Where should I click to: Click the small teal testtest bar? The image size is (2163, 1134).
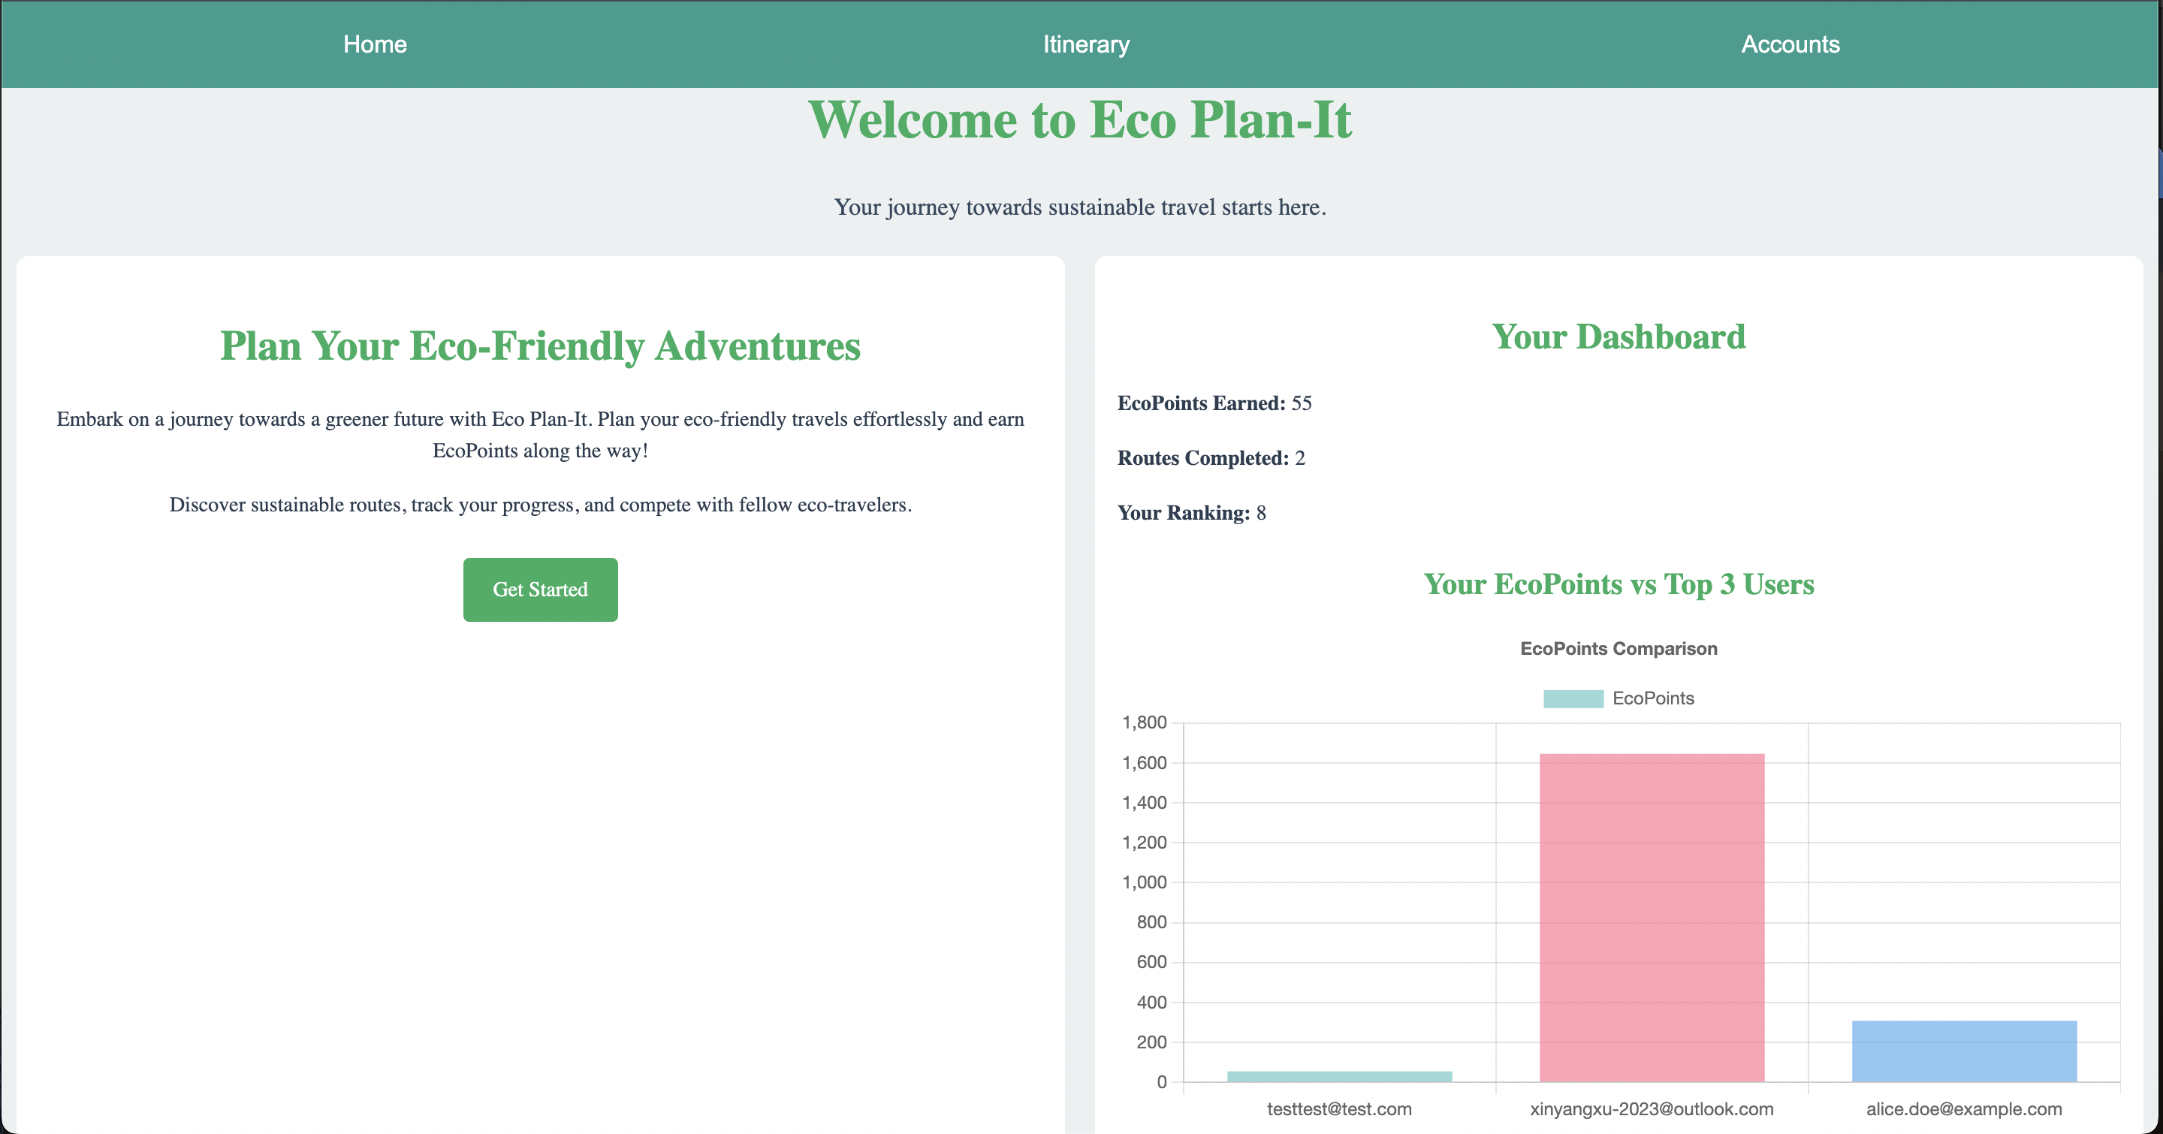coord(1338,1076)
